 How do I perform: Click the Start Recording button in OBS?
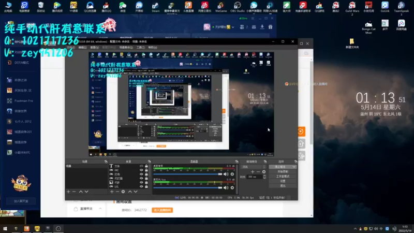(283, 172)
